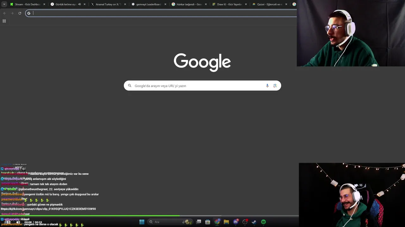Click the browser forward arrow

(12, 13)
